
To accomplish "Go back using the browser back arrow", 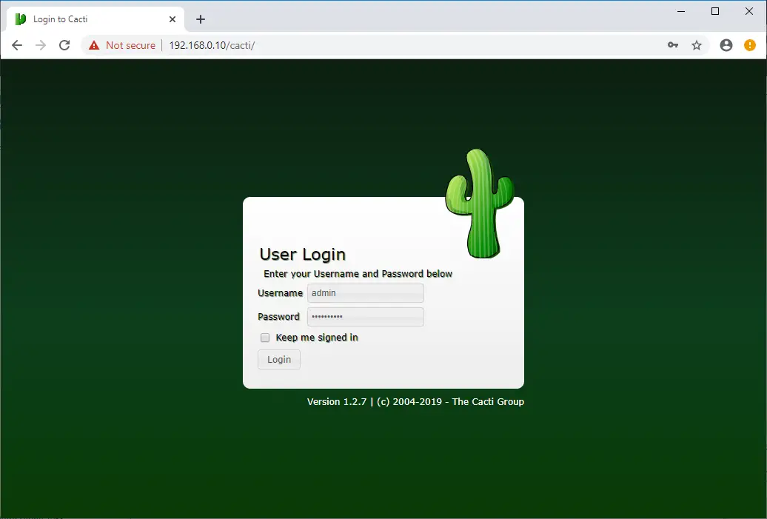I will [16, 45].
